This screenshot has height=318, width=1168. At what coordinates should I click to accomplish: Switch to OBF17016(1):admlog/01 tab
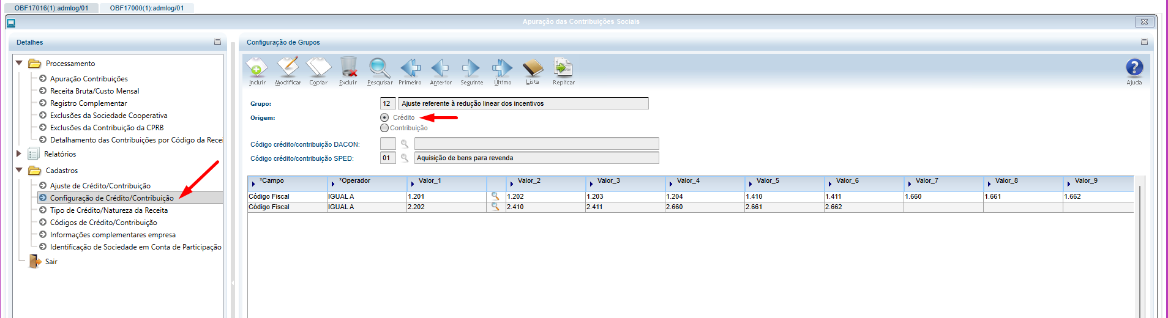(x=51, y=8)
